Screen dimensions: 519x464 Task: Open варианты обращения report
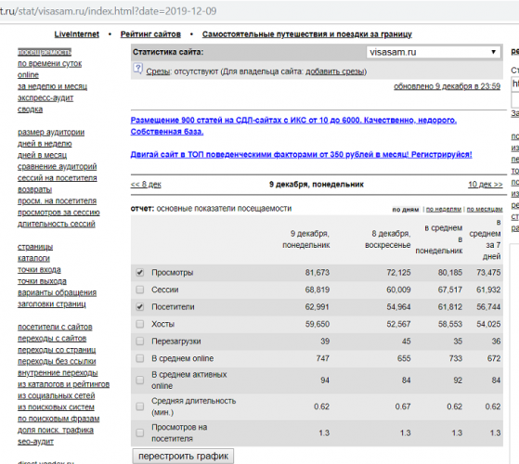pyautogui.click(x=57, y=292)
